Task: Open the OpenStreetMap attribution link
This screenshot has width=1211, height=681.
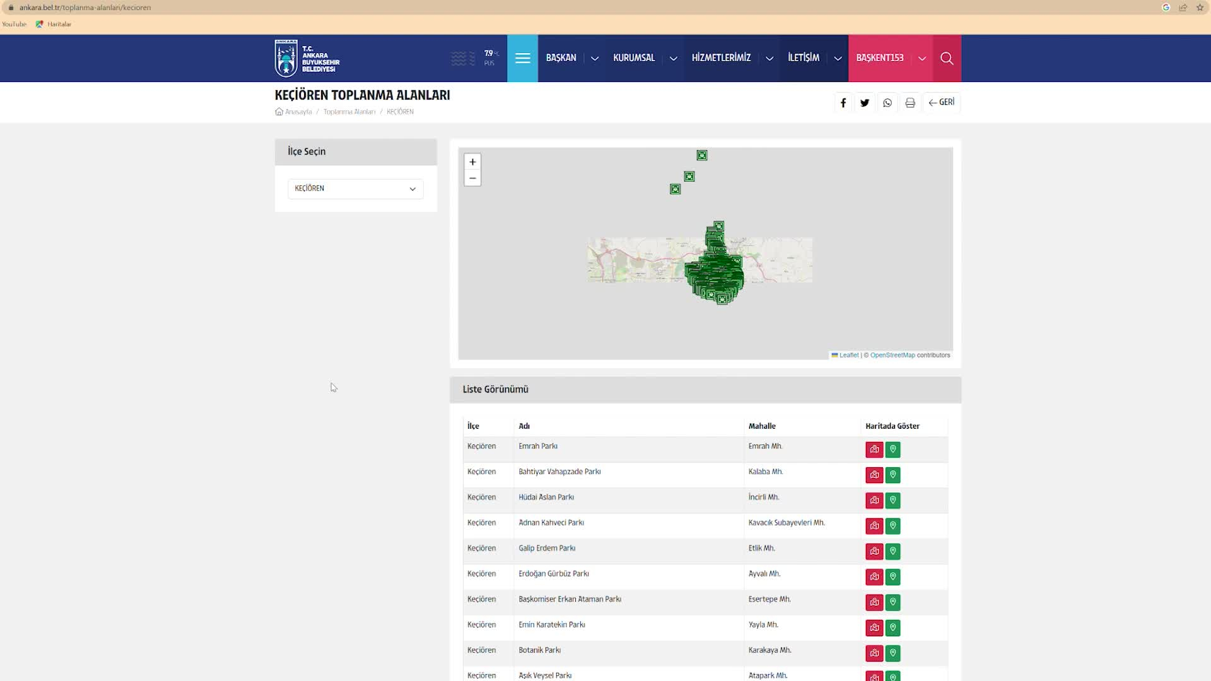Action: click(892, 355)
